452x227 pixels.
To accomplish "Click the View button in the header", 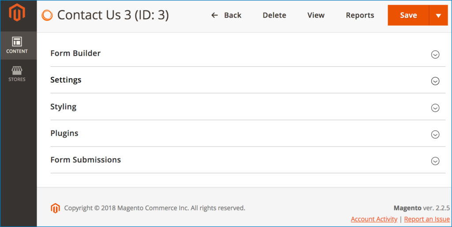I will (316, 15).
